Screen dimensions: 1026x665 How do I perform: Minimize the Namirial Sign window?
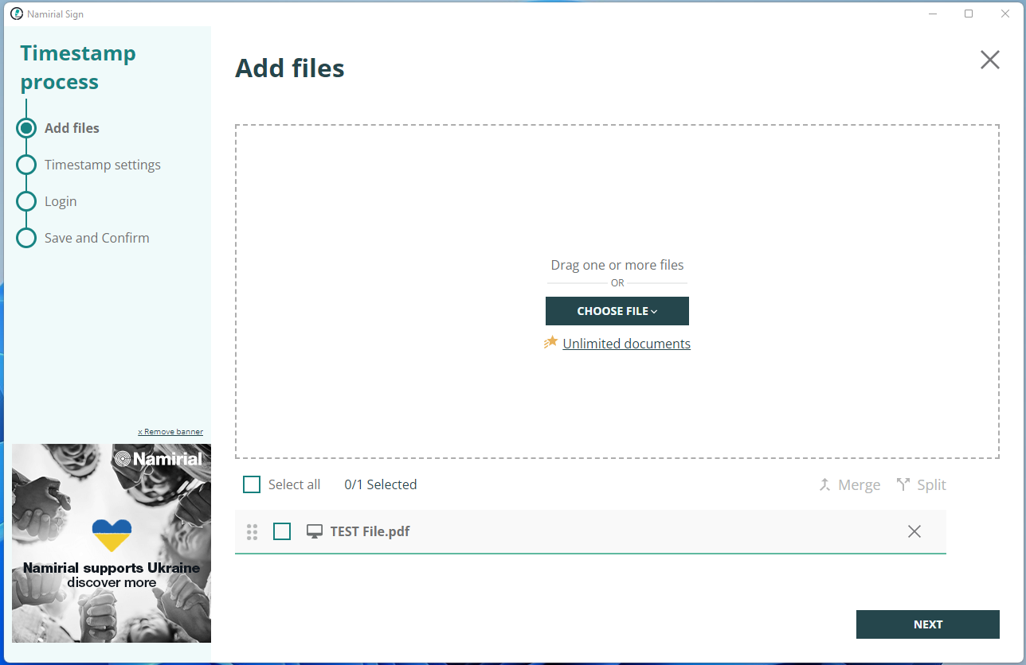[932, 14]
